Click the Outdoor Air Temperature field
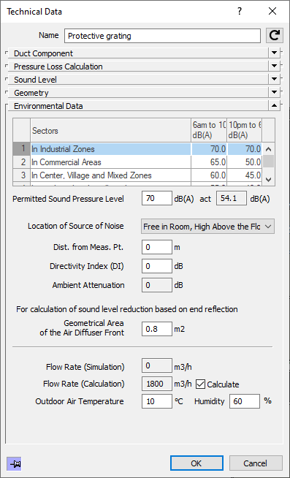 (157, 401)
